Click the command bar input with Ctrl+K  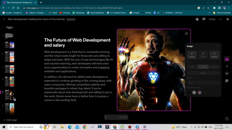[x=116, y=117]
